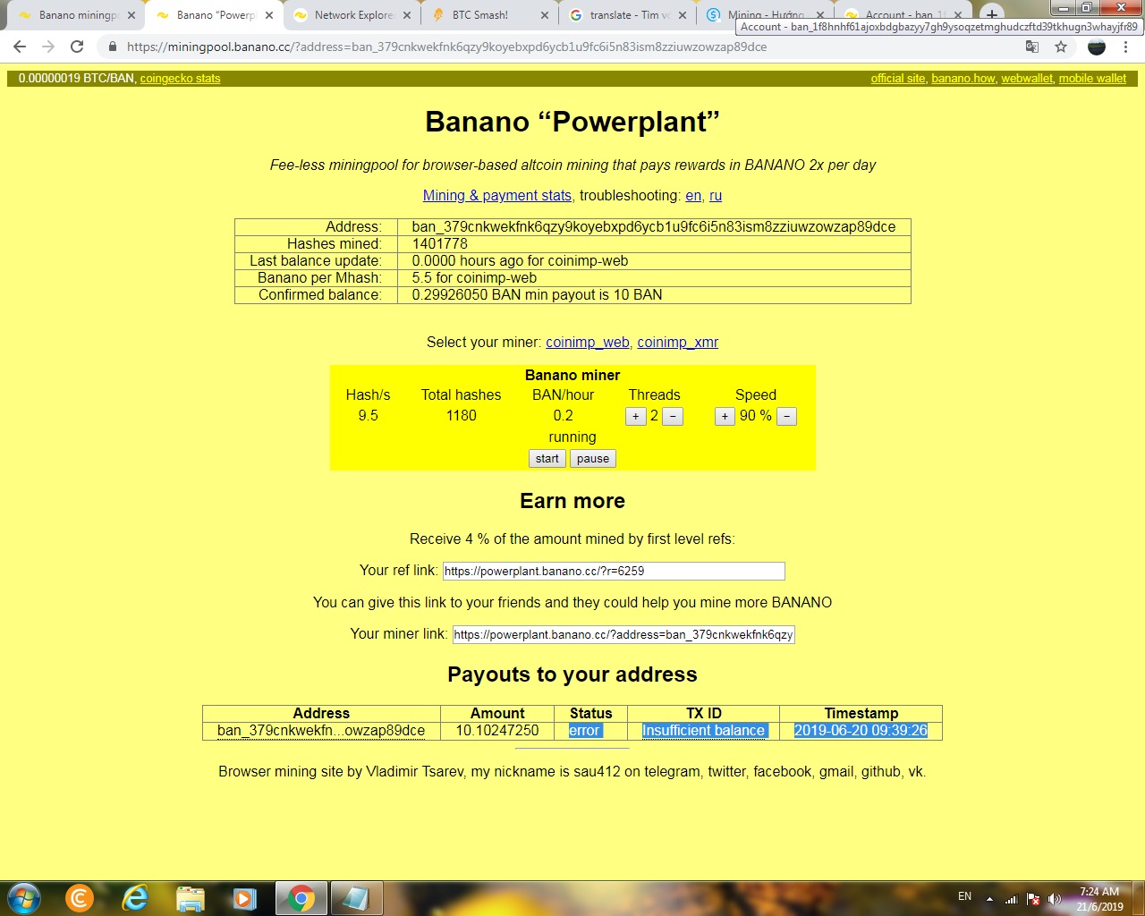Click the 'Your ref link' field
Screen dimensions: 1145x916
[614, 571]
